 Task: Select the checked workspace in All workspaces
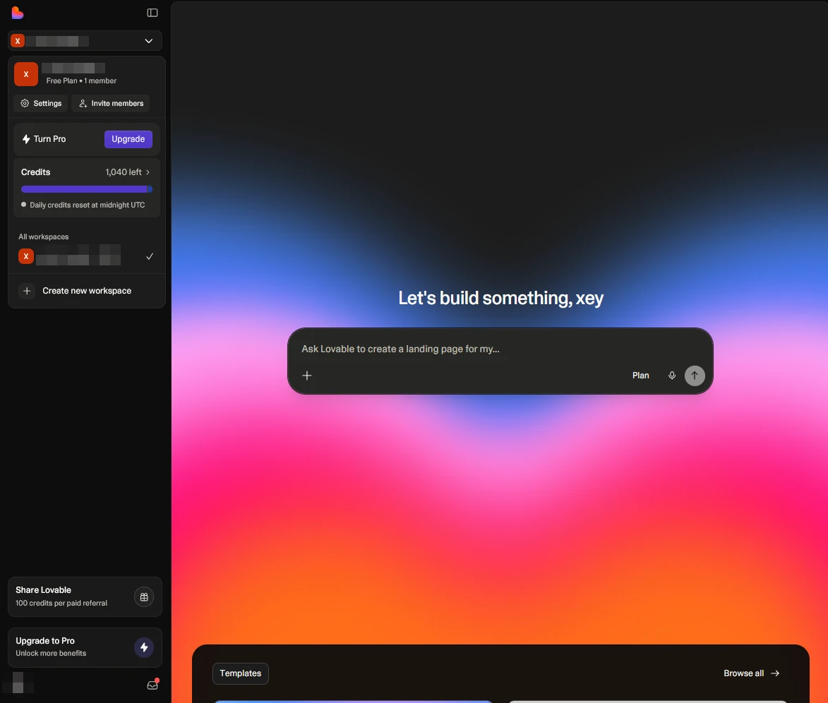85,256
